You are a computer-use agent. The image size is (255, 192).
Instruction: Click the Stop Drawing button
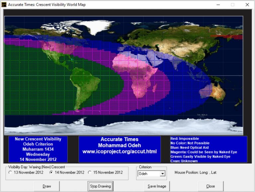point(101,186)
